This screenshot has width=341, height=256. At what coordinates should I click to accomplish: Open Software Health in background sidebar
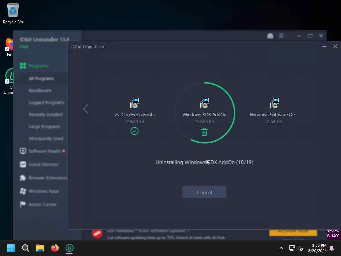[x=45, y=151]
